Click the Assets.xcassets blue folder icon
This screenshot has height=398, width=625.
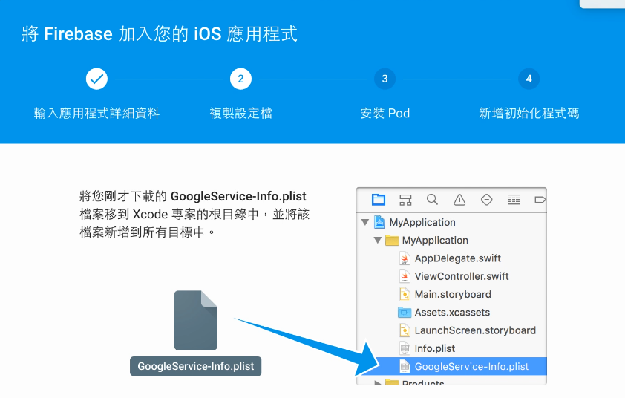tap(405, 313)
